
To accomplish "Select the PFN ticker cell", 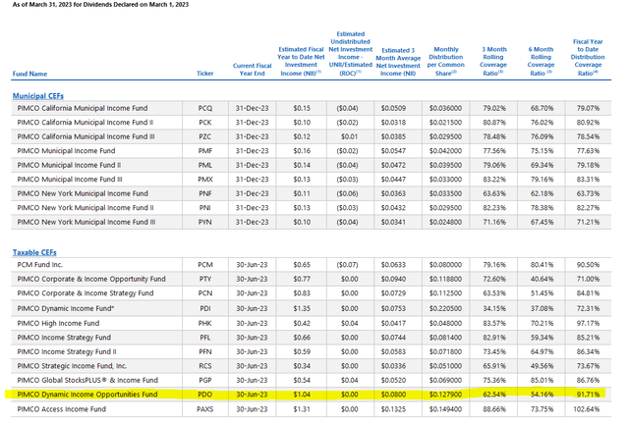I will [x=205, y=352].
